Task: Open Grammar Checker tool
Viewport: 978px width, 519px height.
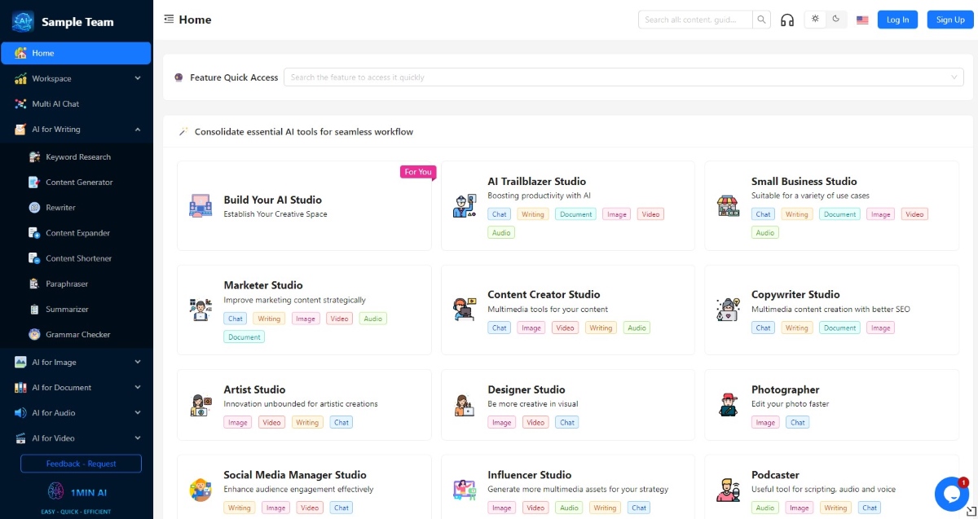Action: pyautogui.click(x=77, y=334)
